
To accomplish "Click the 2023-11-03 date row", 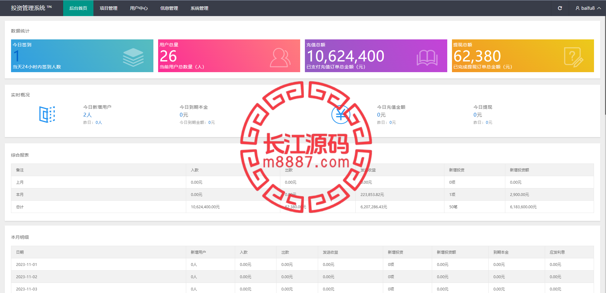I will click(x=302, y=288).
